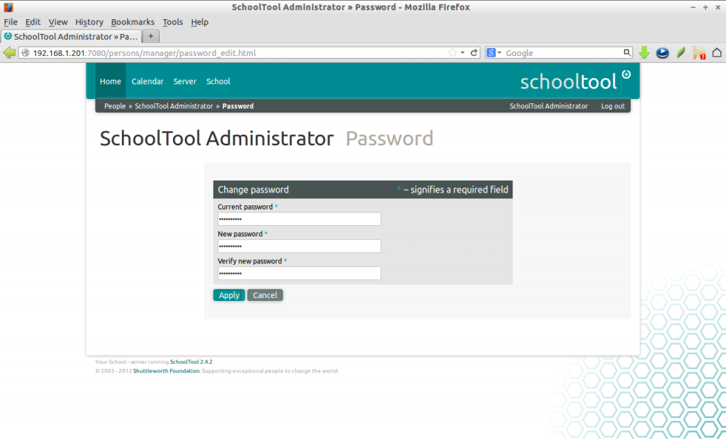Click the green leaf add-on icon
This screenshot has width=726, height=439.
coord(681,52)
